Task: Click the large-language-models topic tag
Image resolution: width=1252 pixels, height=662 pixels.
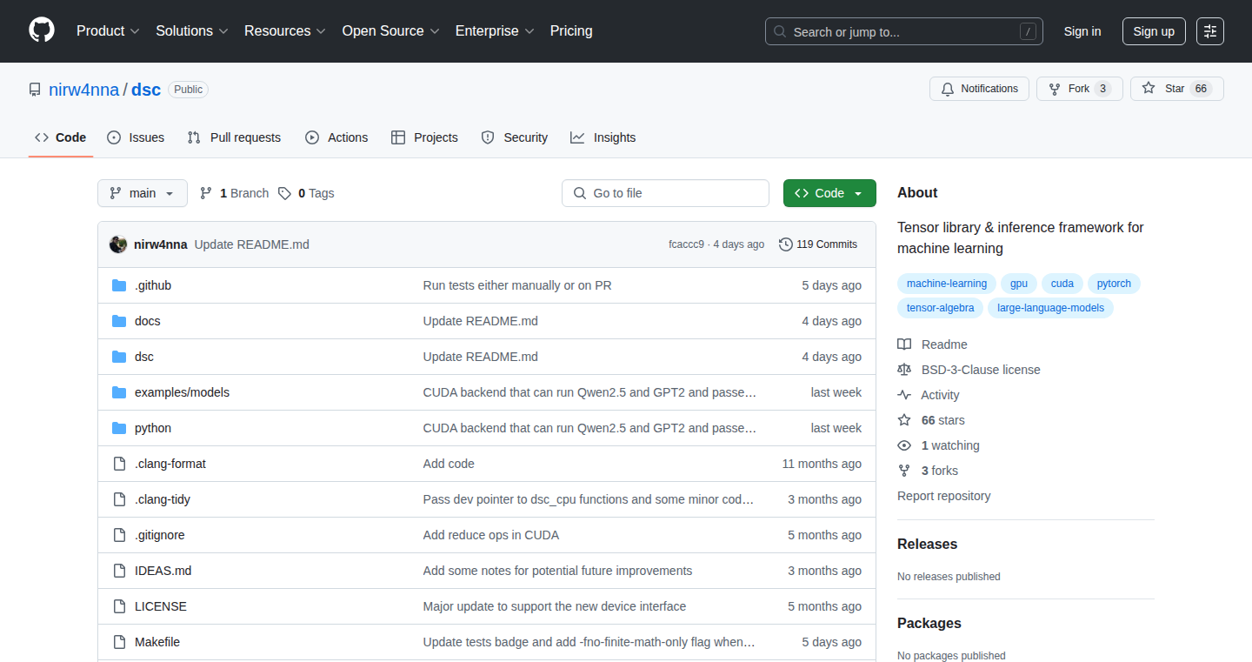Action: (x=1050, y=308)
